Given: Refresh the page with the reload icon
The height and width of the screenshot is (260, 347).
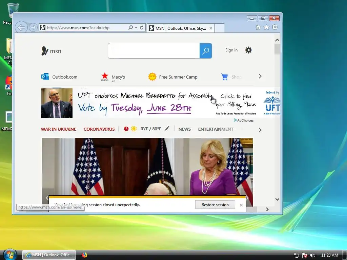Looking at the screenshot, I should [142, 28].
